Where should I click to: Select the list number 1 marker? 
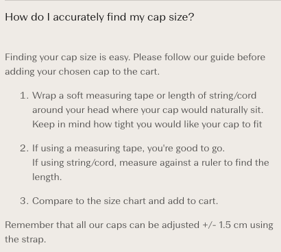click(x=25, y=95)
